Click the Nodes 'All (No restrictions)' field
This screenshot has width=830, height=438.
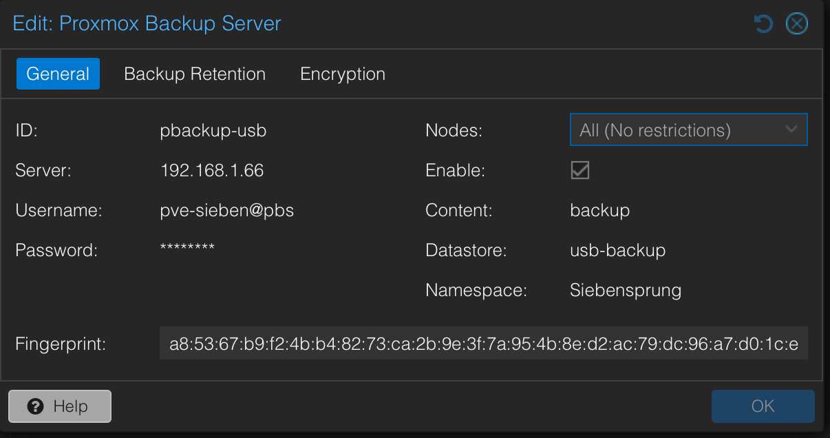pyautogui.click(x=689, y=129)
